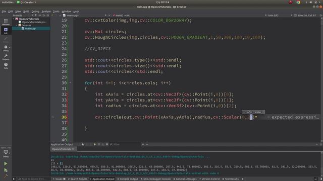Screen dimensions: 323x181
Task: Open the Window menu
Action: 66,12
